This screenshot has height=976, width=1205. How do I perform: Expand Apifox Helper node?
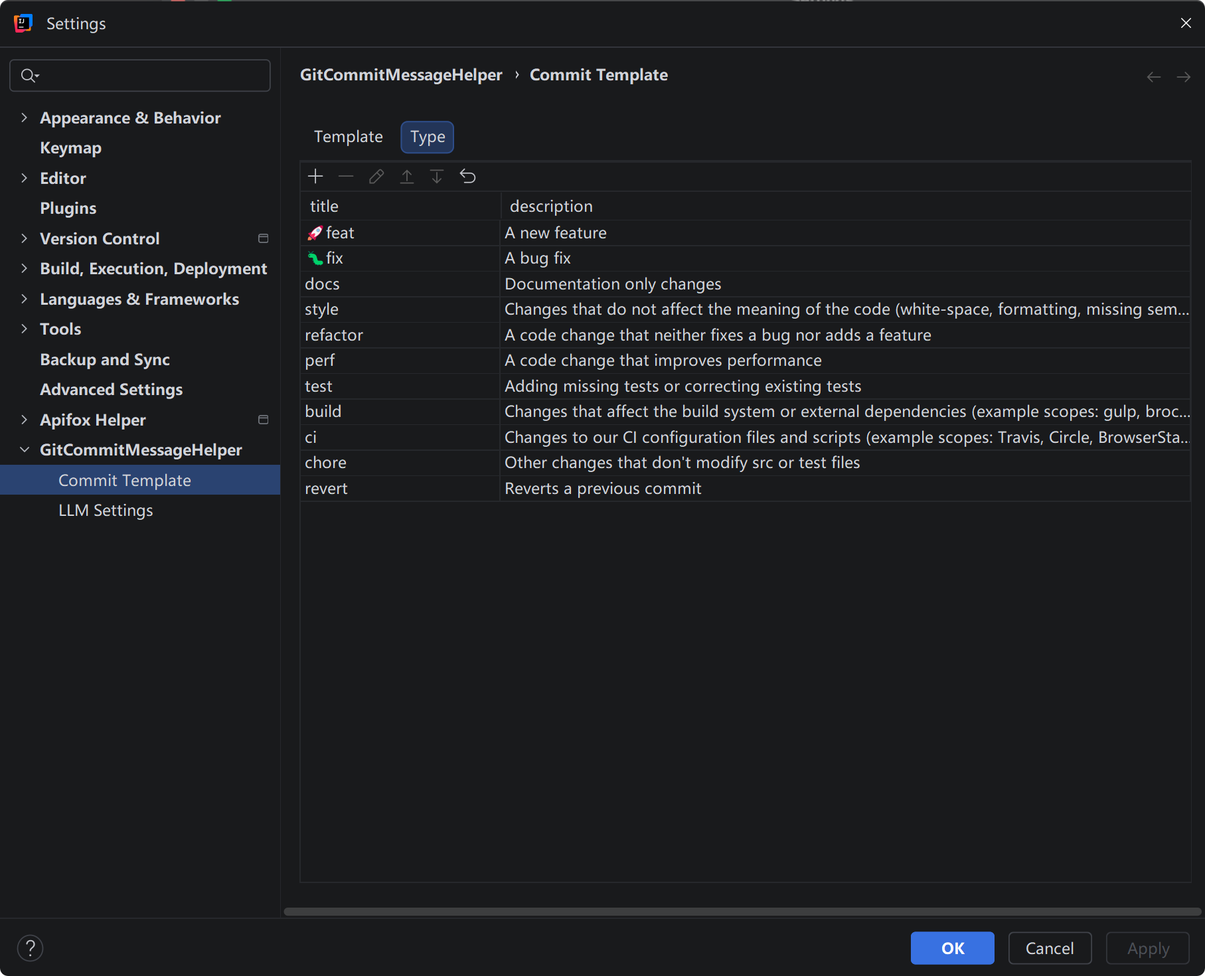25,420
